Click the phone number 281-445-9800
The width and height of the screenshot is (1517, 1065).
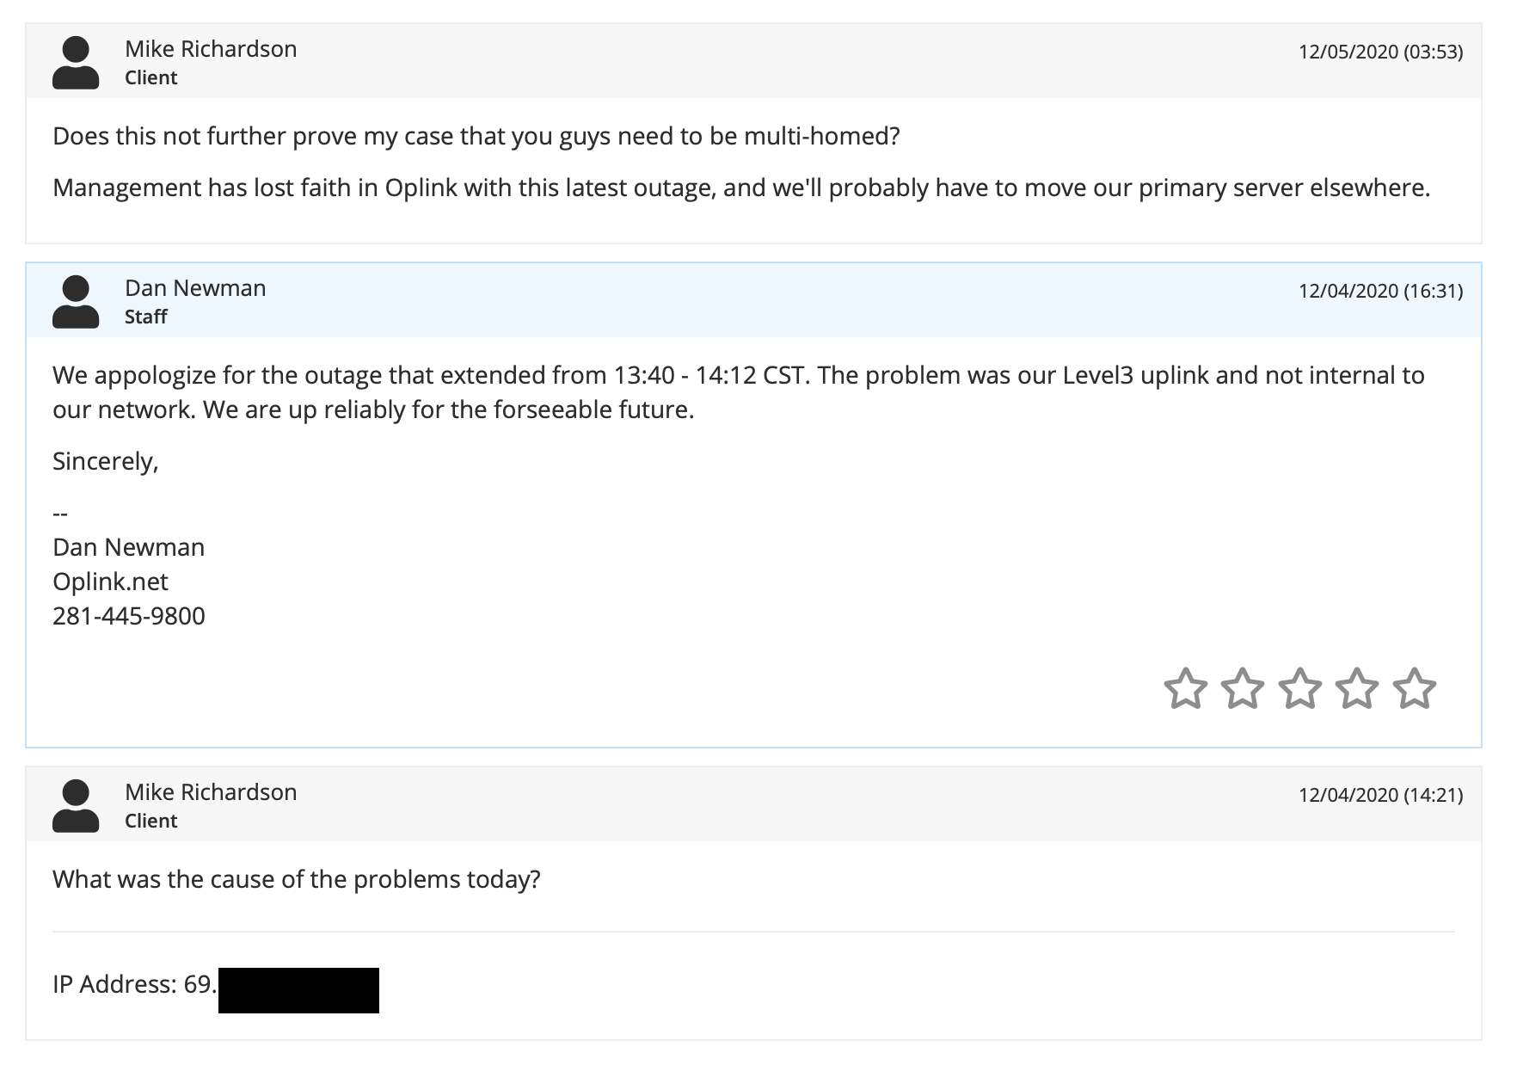(x=129, y=616)
